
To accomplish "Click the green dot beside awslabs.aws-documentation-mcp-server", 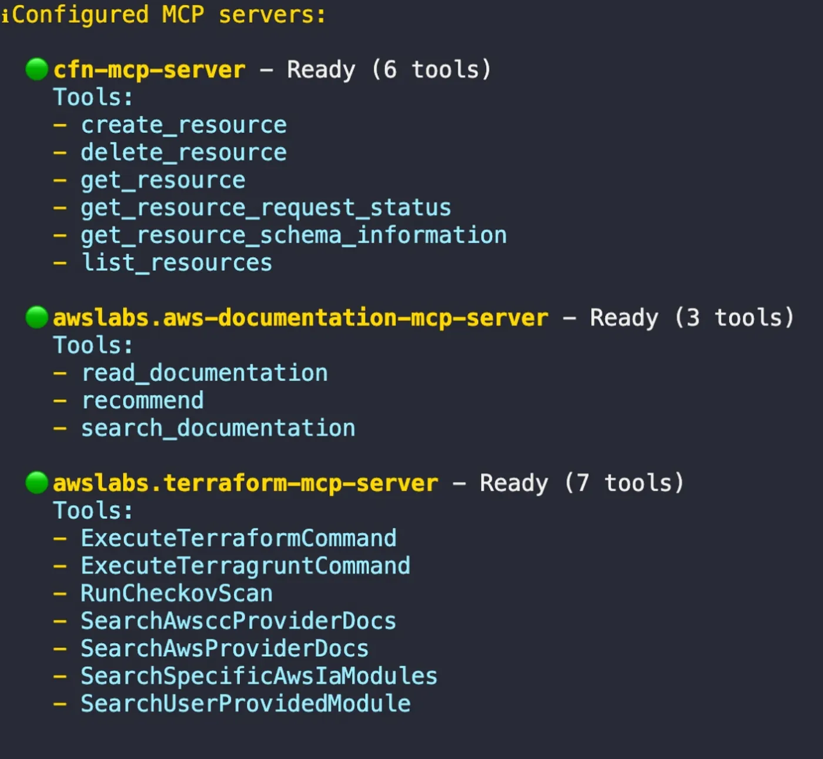I will [36, 317].
